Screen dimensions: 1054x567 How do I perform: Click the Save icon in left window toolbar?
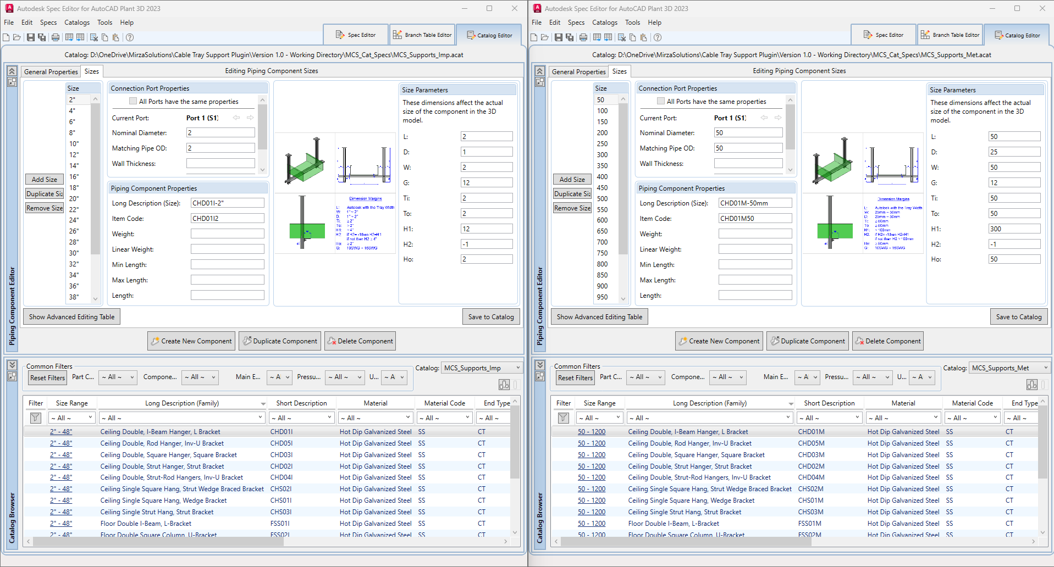click(x=31, y=37)
